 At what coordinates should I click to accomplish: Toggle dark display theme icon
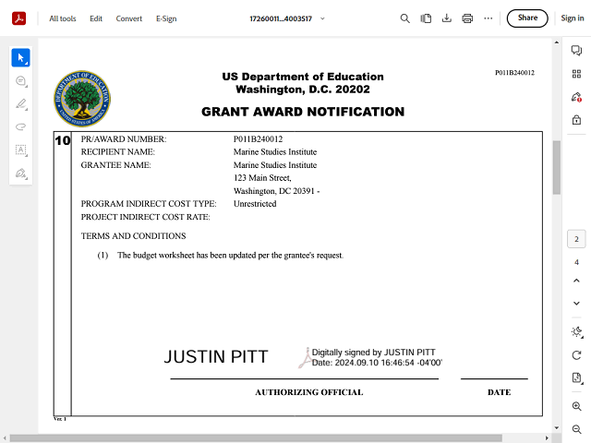pos(576,331)
